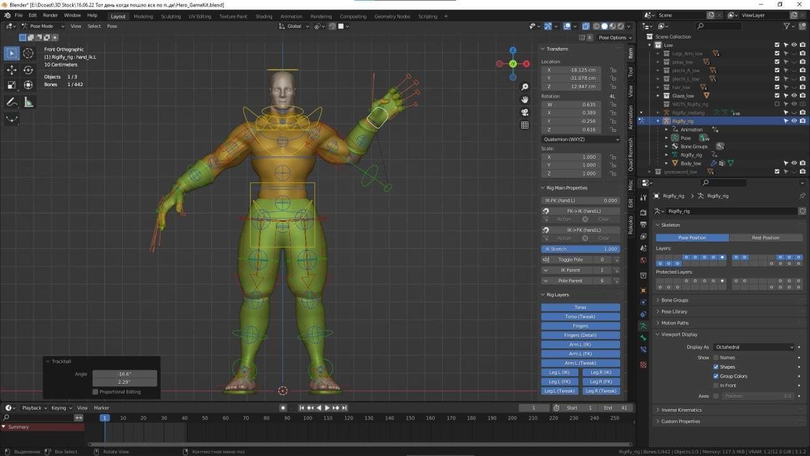The width and height of the screenshot is (810, 456).
Task: Switch to the Sculpting workspace tab
Action: tap(171, 16)
